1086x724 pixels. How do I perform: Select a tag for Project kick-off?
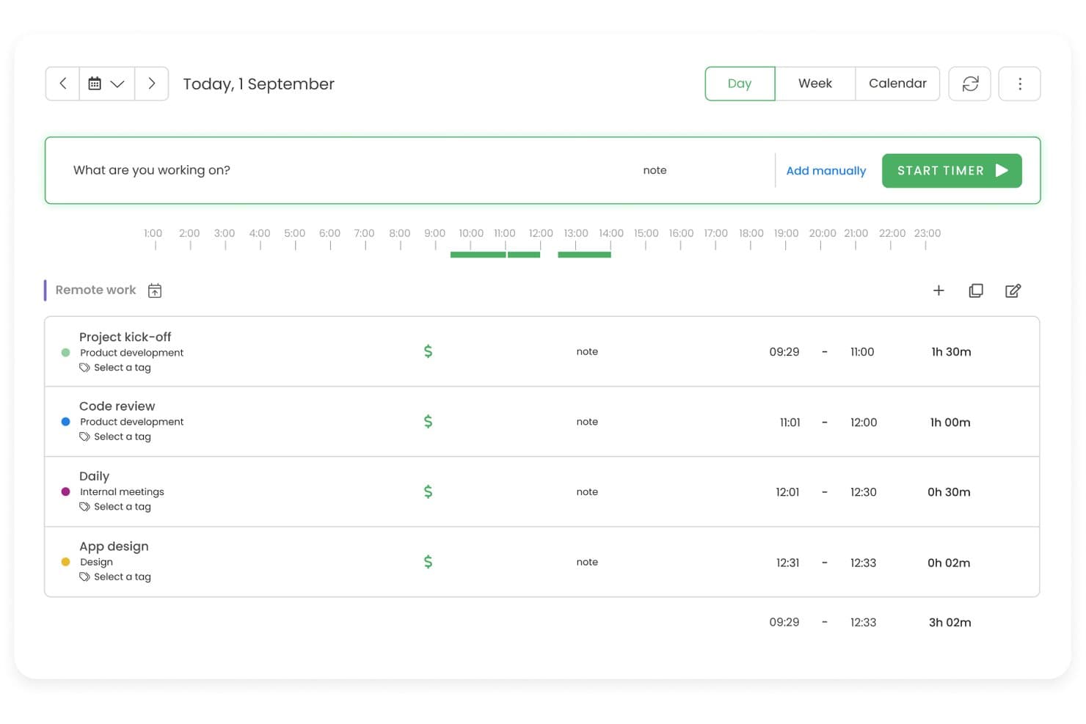click(115, 368)
